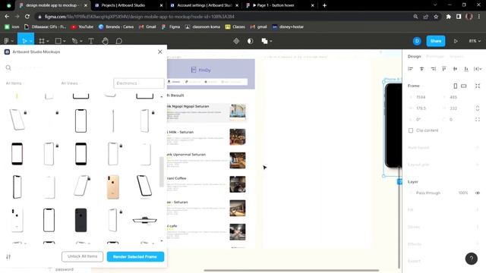This screenshot has width=486, height=273.
Task: Open the Help question mark button
Action: pos(471,259)
